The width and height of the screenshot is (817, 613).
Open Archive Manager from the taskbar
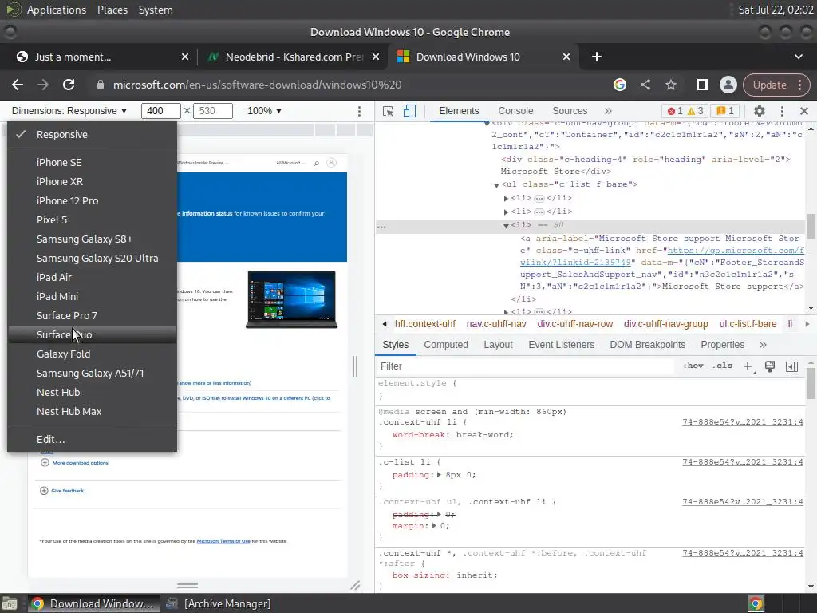tap(218, 603)
